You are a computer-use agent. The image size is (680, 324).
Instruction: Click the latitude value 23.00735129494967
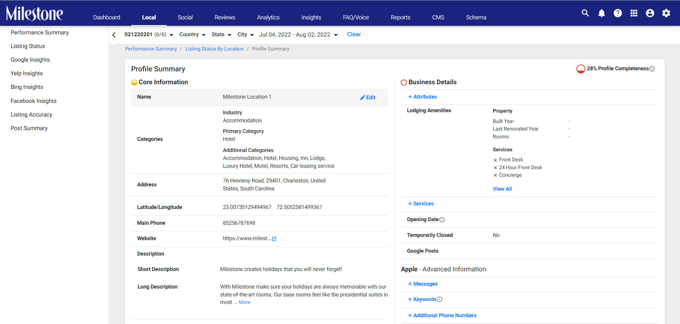(247, 207)
